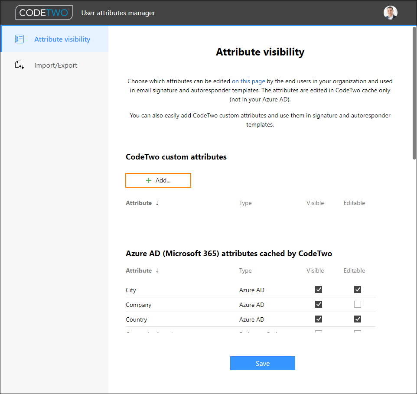Uncheck Visible for the Company attribute

tap(319, 304)
